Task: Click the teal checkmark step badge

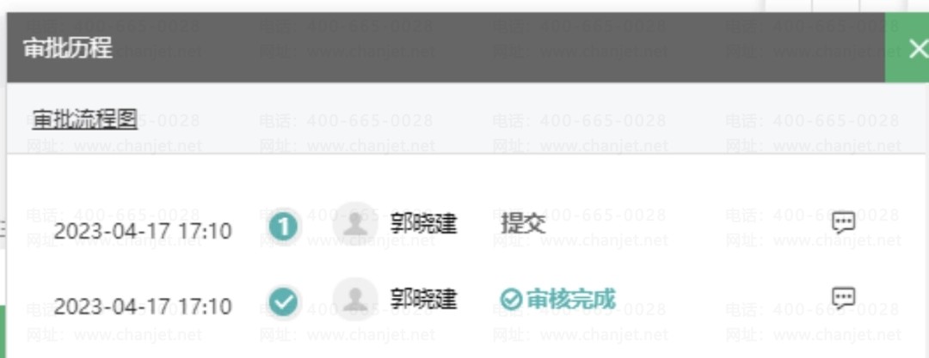Action: (283, 302)
